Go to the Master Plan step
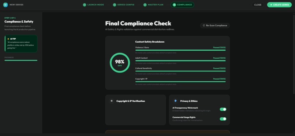 (x=153, y=5)
